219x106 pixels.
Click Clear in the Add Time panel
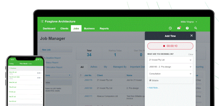click(191, 54)
